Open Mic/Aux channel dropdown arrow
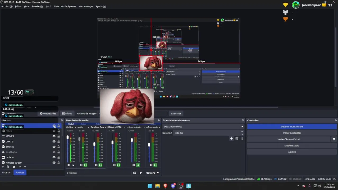This screenshot has width=338, height=190. (x=75, y=127)
